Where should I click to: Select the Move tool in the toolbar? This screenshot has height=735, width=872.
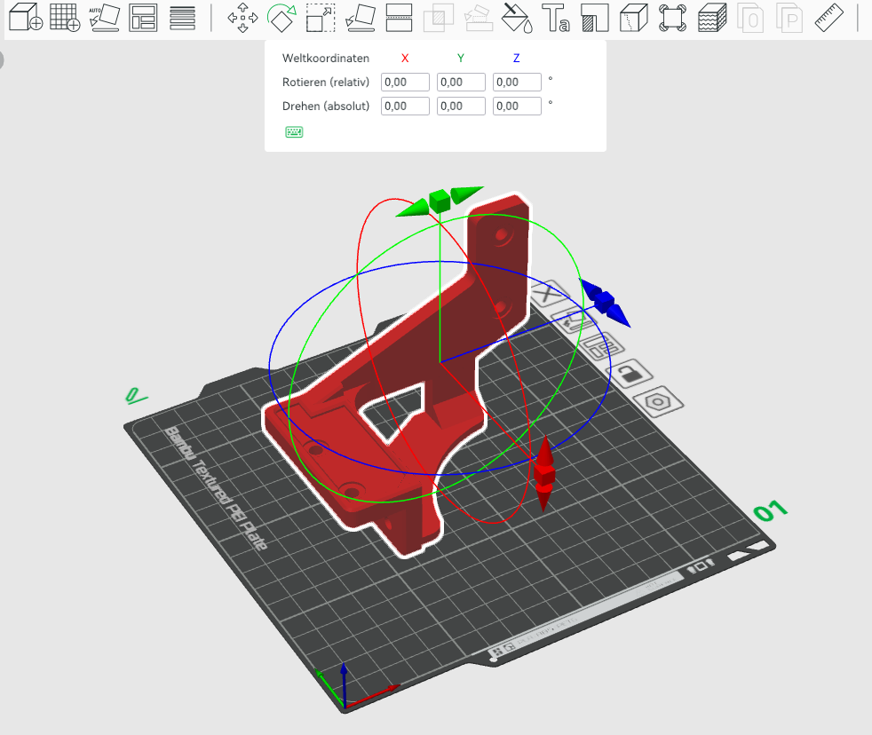point(242,18)
